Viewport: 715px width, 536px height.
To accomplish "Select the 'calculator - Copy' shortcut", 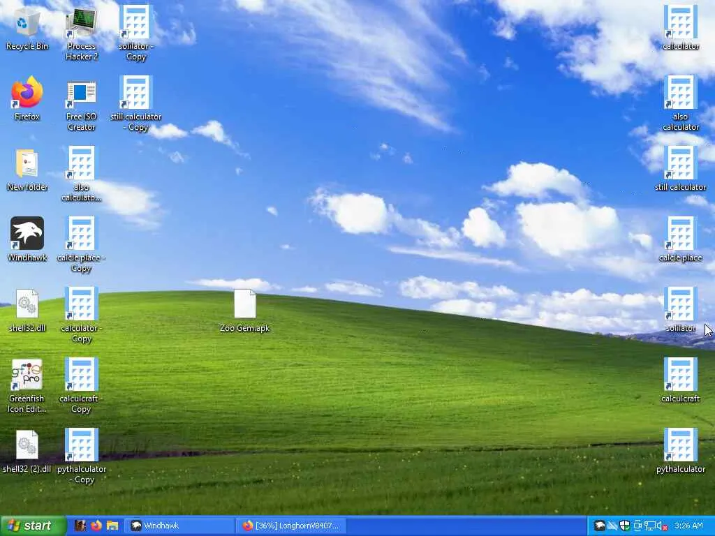I will tap(82, 315).
